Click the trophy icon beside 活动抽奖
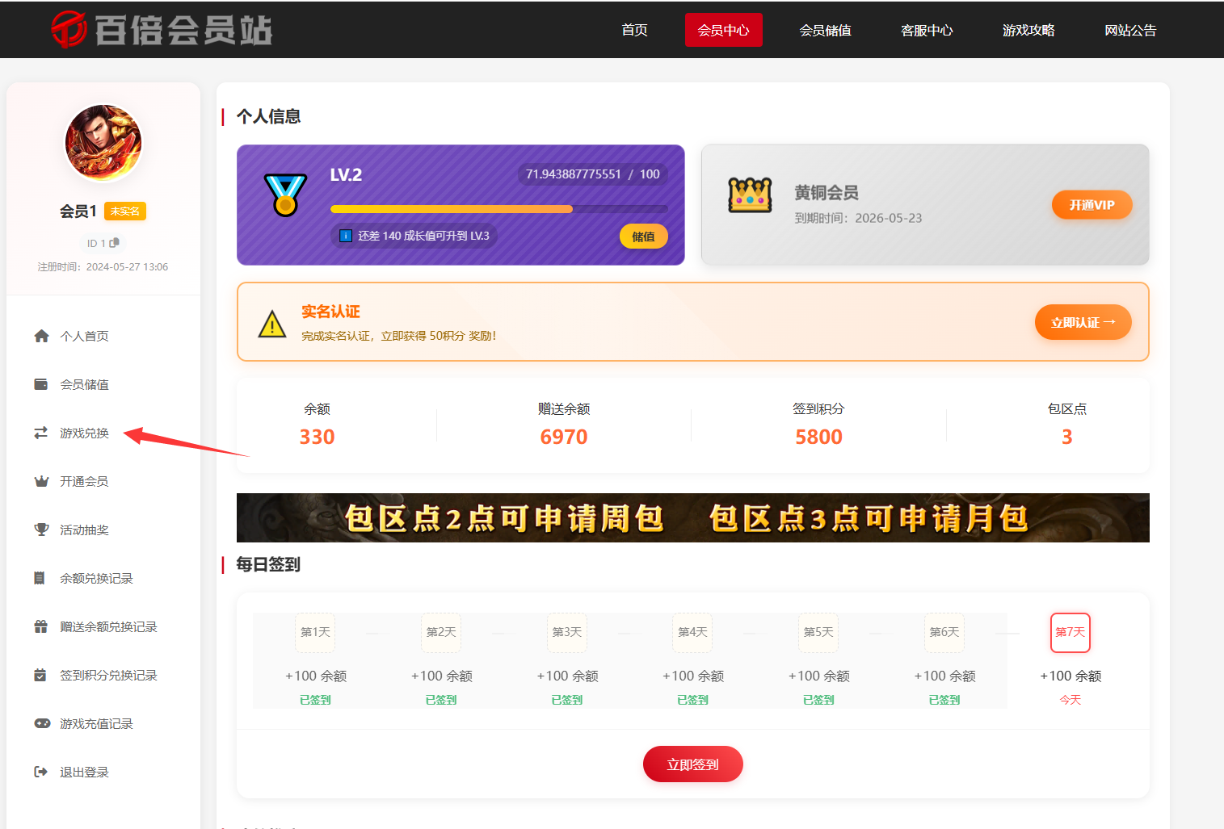 (41, 530)
